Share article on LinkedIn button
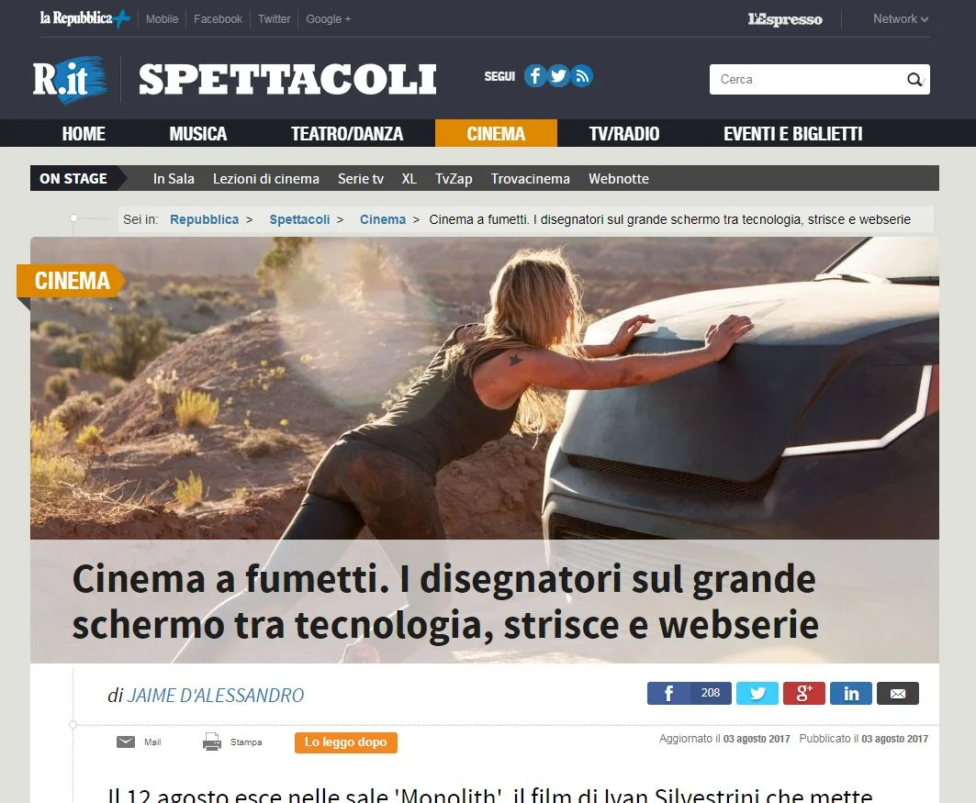Screen dimensions: 976x803 point(851,693)
